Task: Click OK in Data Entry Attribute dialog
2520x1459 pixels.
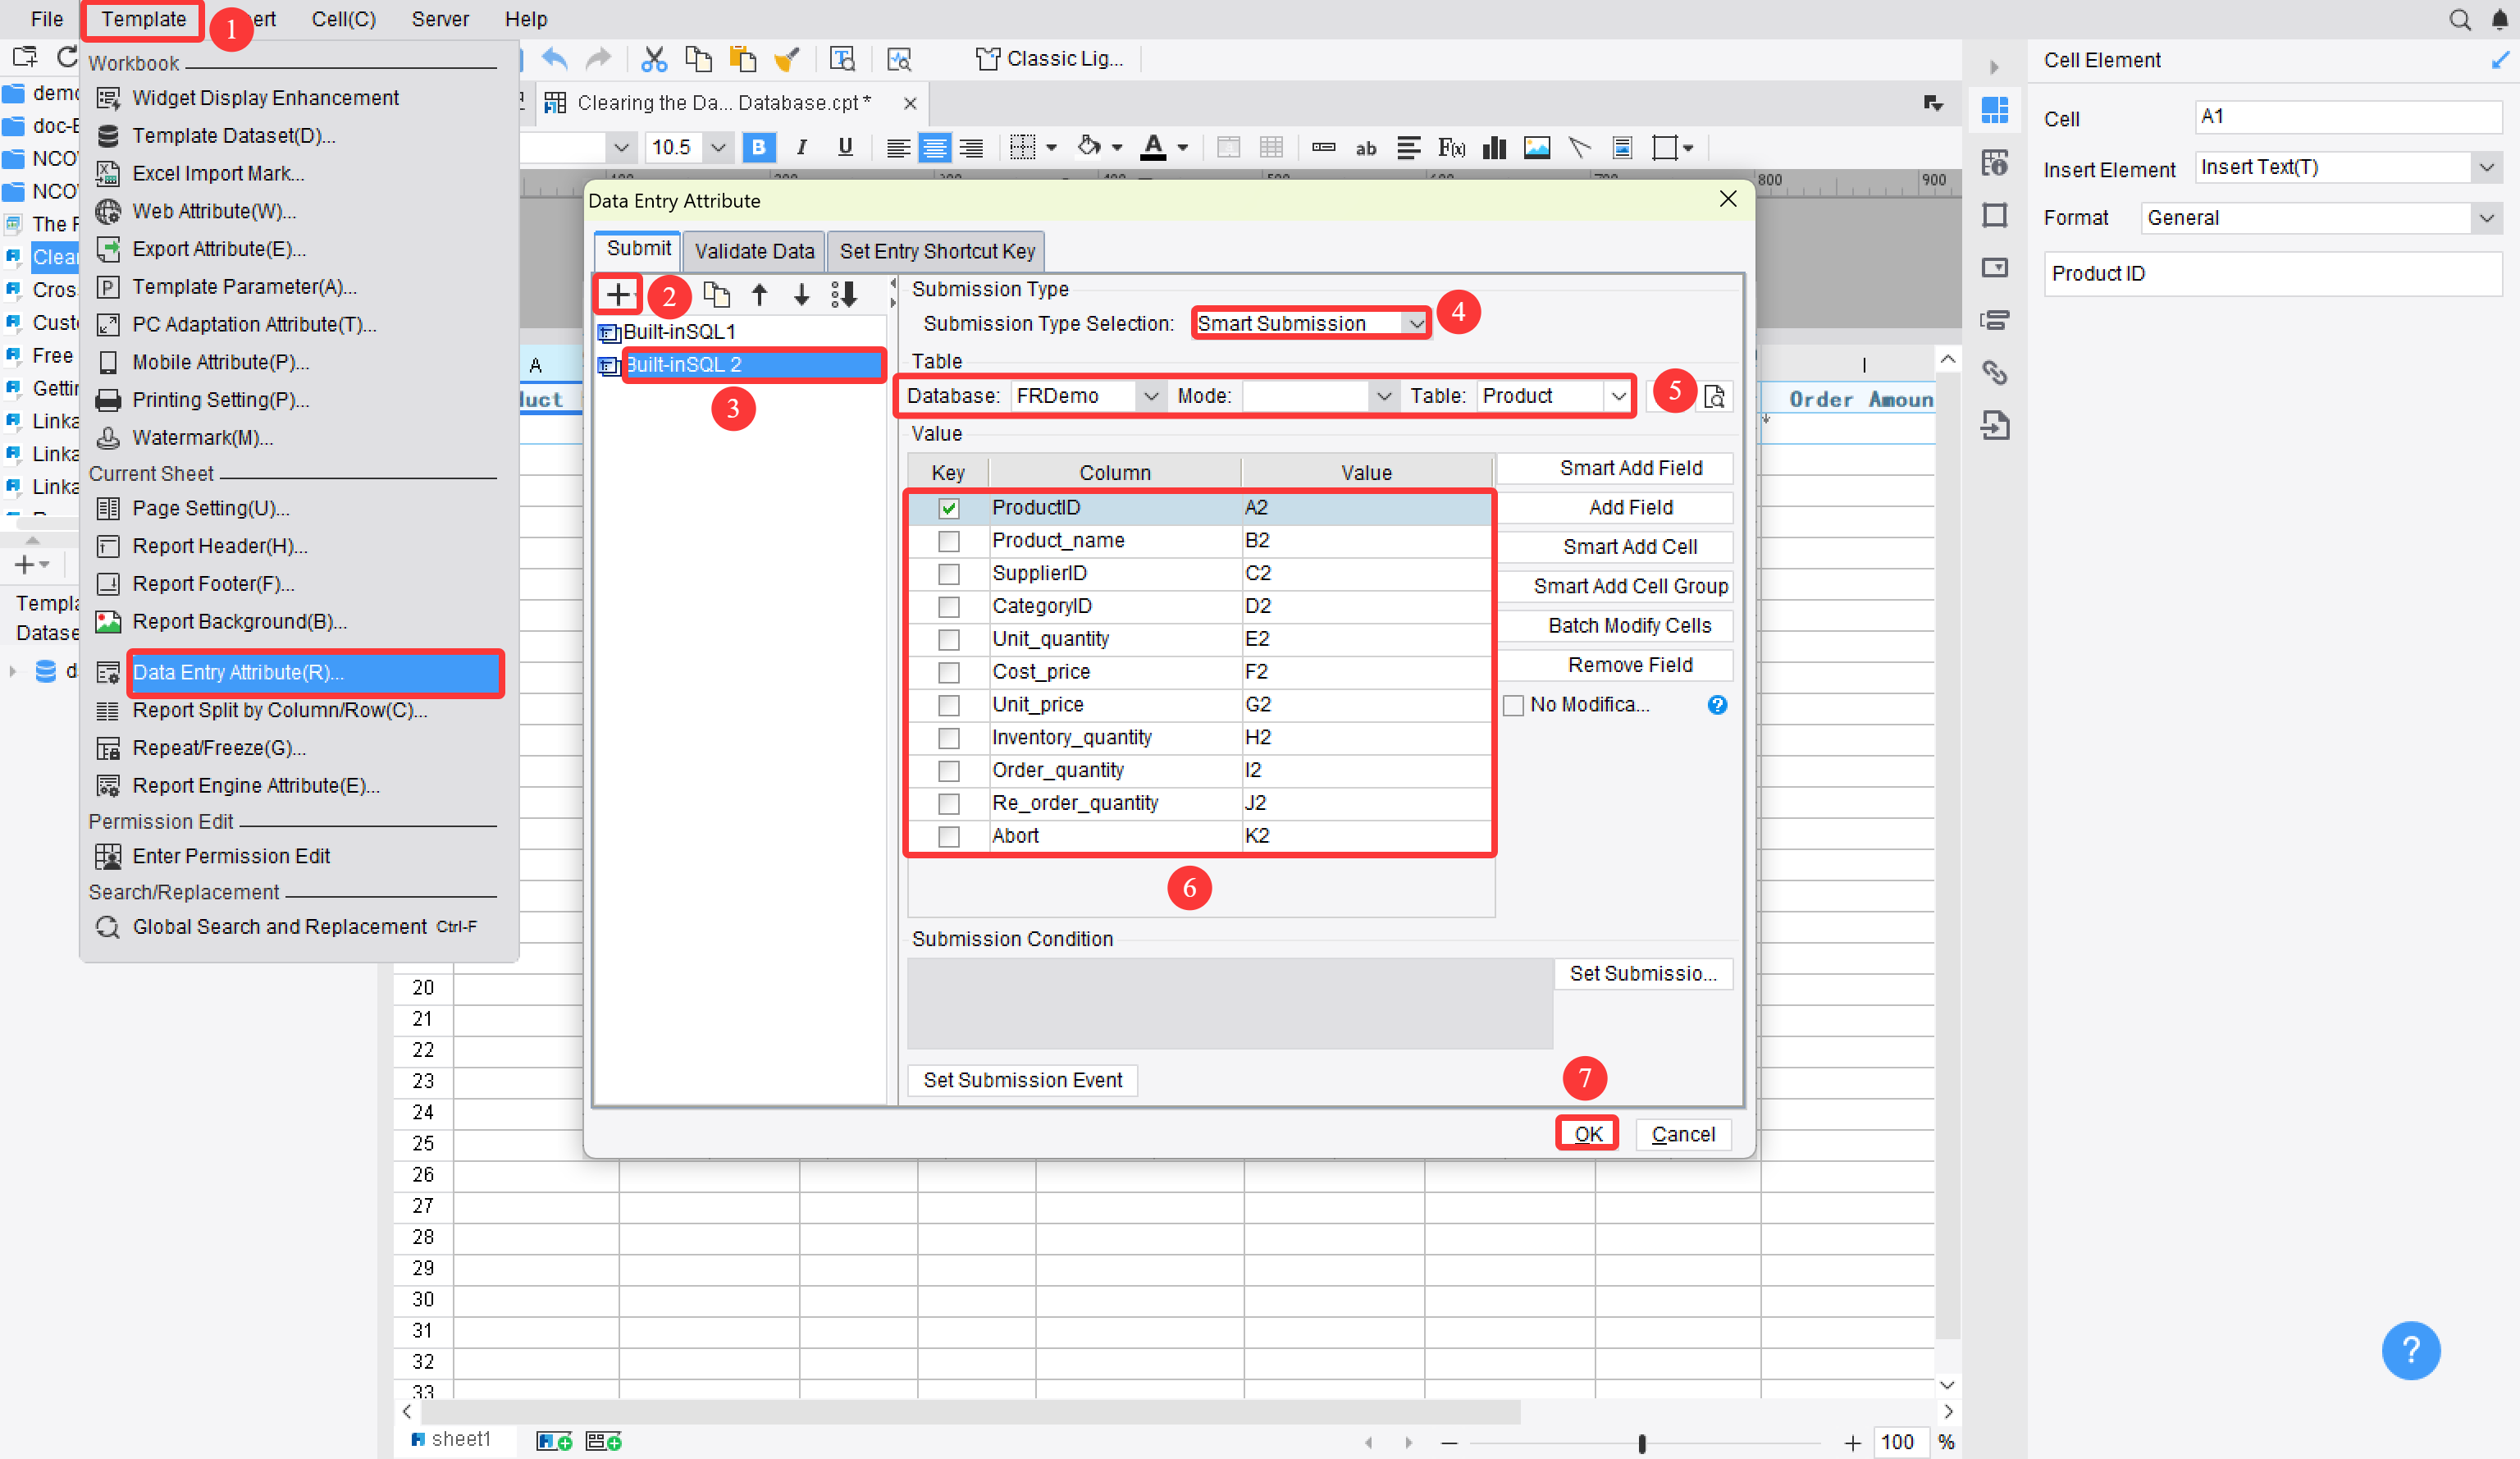Action: pos(1588,1133)
